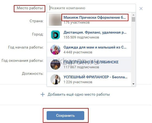Click the plus icon to add workplace
The height and width of the screenshot is (123, 152).
click(x=43, y=94)
